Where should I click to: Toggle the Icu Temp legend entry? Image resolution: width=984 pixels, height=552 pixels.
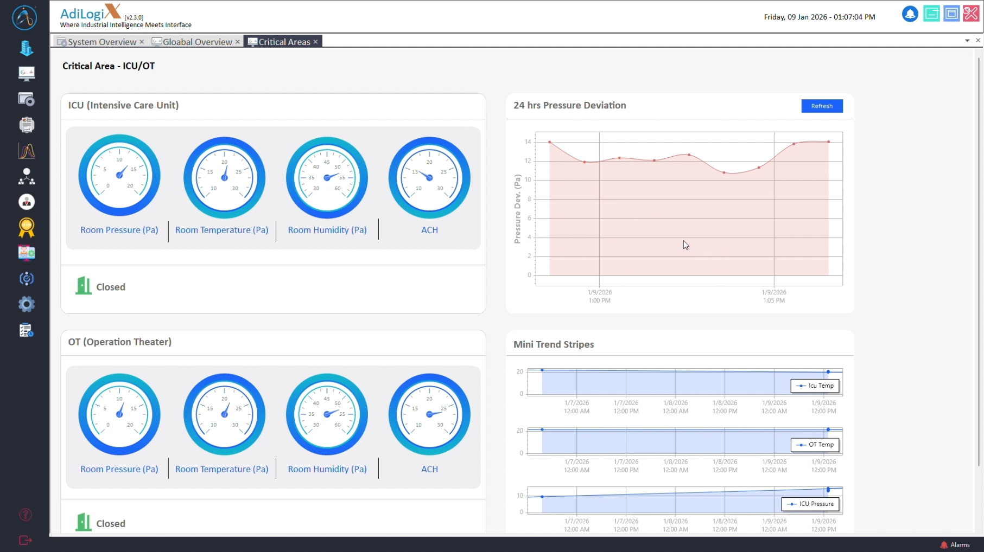coord(815,386)
